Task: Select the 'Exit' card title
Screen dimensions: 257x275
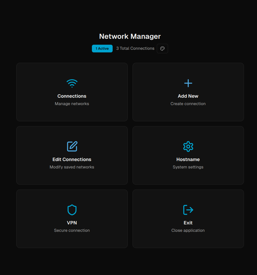Action: coord(188,223)
